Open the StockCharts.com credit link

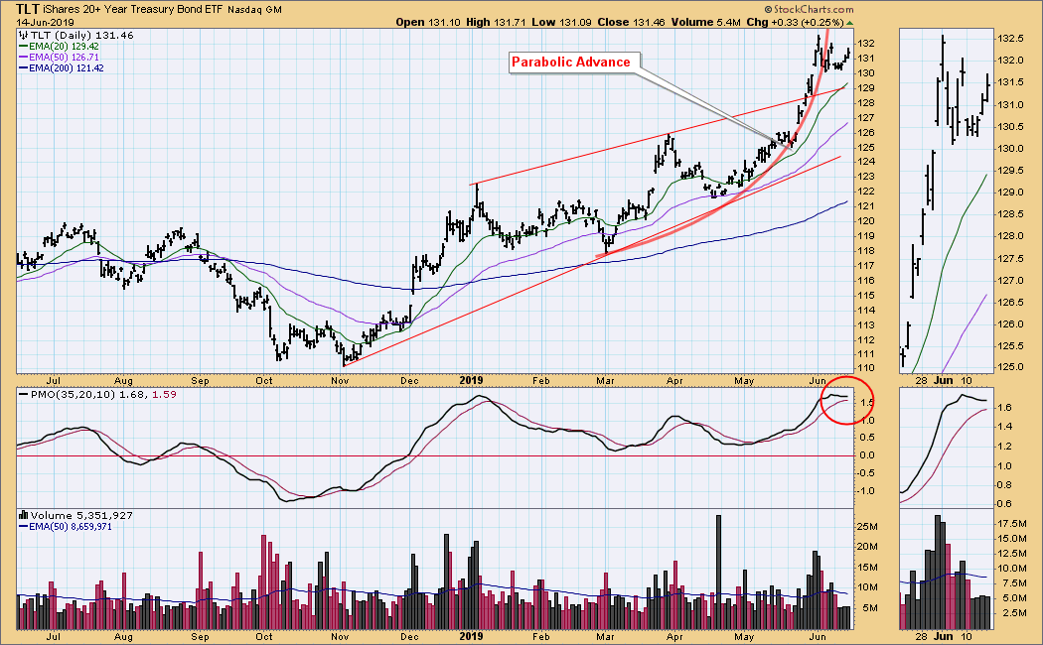(809, 9)
